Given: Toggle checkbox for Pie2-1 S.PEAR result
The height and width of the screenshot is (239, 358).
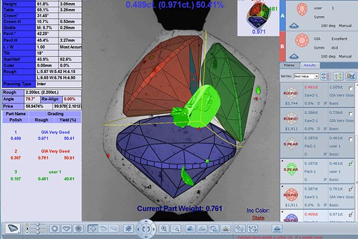Looking at the screenshot, I should (x=351, y=138).
